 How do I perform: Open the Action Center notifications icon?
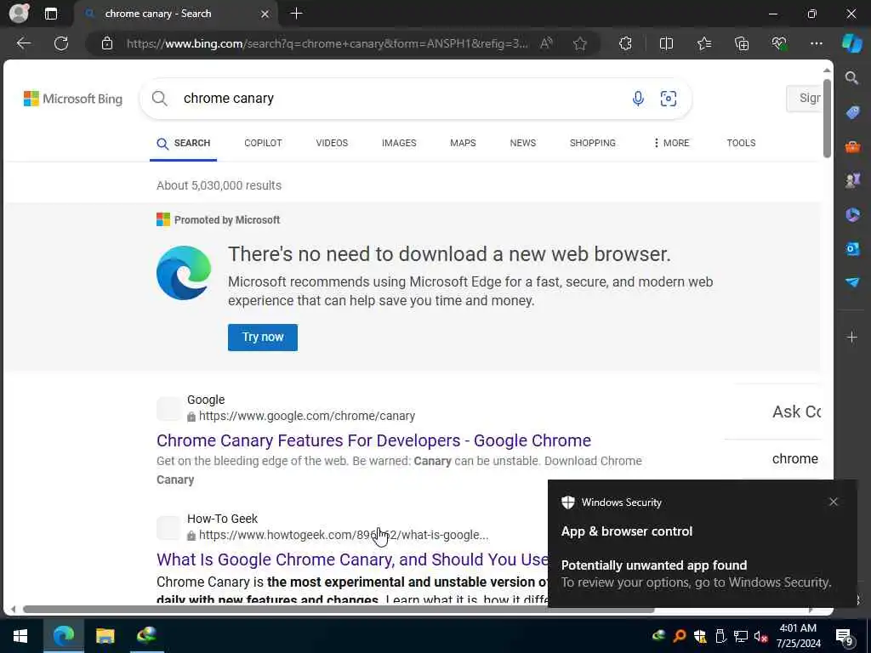pyautogui.click(x=845, y=636)
